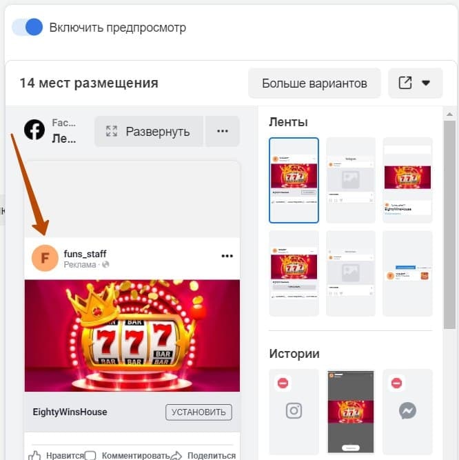Screen dimensions: 459x460
Task: Click the Поделиться share arrow icon
Action: coord(176,455)
